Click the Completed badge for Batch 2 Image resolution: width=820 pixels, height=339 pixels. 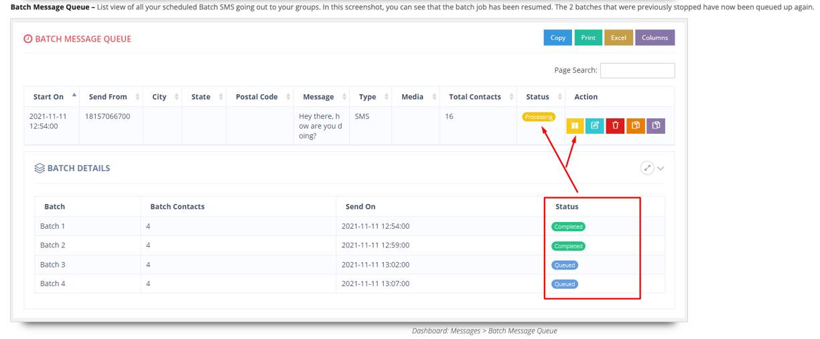[568, 246]
